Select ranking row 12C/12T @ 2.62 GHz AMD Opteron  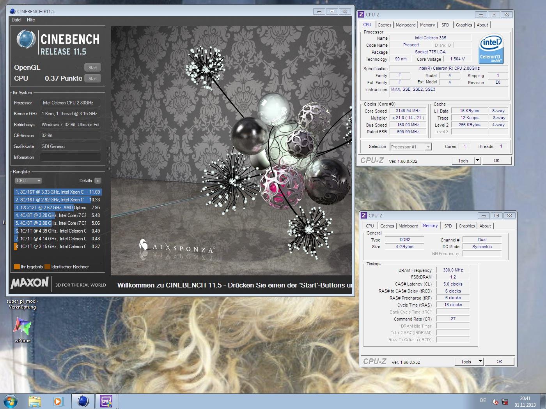[58, 208]
